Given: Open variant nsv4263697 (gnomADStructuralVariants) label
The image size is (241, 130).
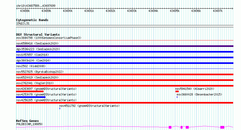Looking at the screenshot, I should [x=46, y=89].
